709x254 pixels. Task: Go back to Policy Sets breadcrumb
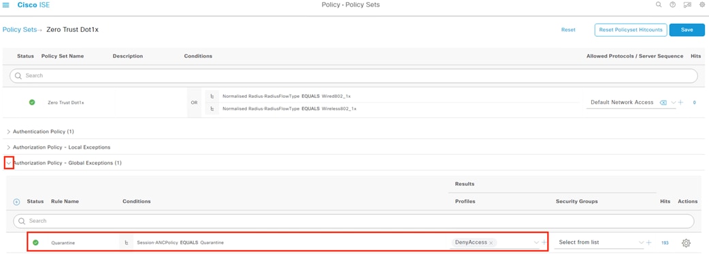click(20, 29)
